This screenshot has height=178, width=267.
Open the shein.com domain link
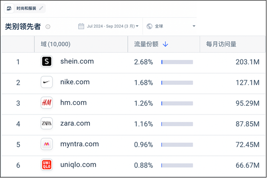point(77,61)
